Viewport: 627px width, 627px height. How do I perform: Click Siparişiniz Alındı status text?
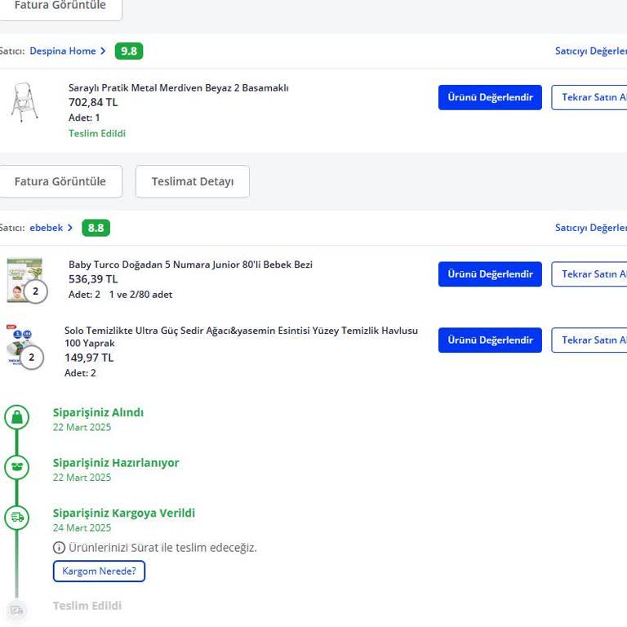click(98, 412)
